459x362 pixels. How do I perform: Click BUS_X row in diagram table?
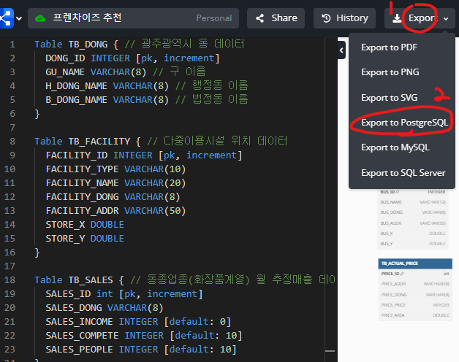tap(413, 234)
